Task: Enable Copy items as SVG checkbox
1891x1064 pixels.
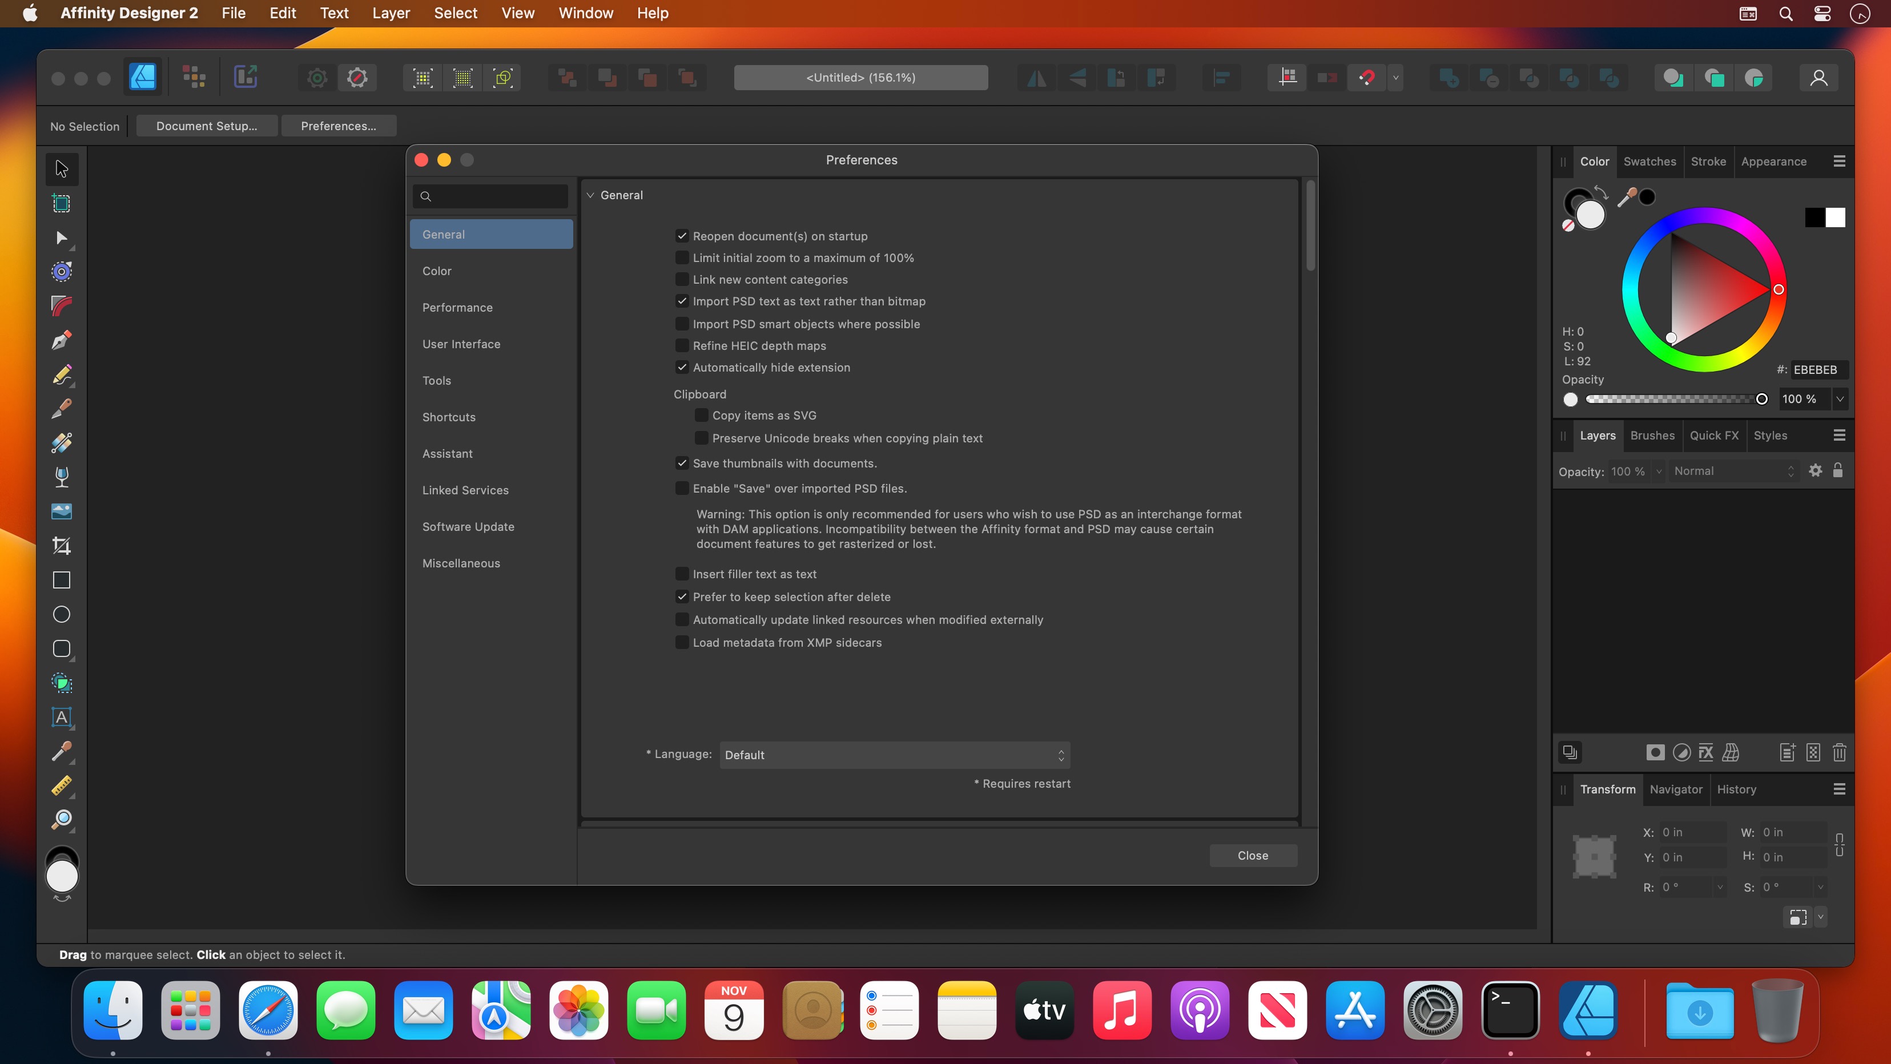Action: [x=701, y=416]
